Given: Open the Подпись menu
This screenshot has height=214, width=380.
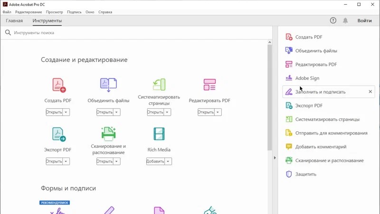Looking at the screenshot, I should click(x=74, y=12).
